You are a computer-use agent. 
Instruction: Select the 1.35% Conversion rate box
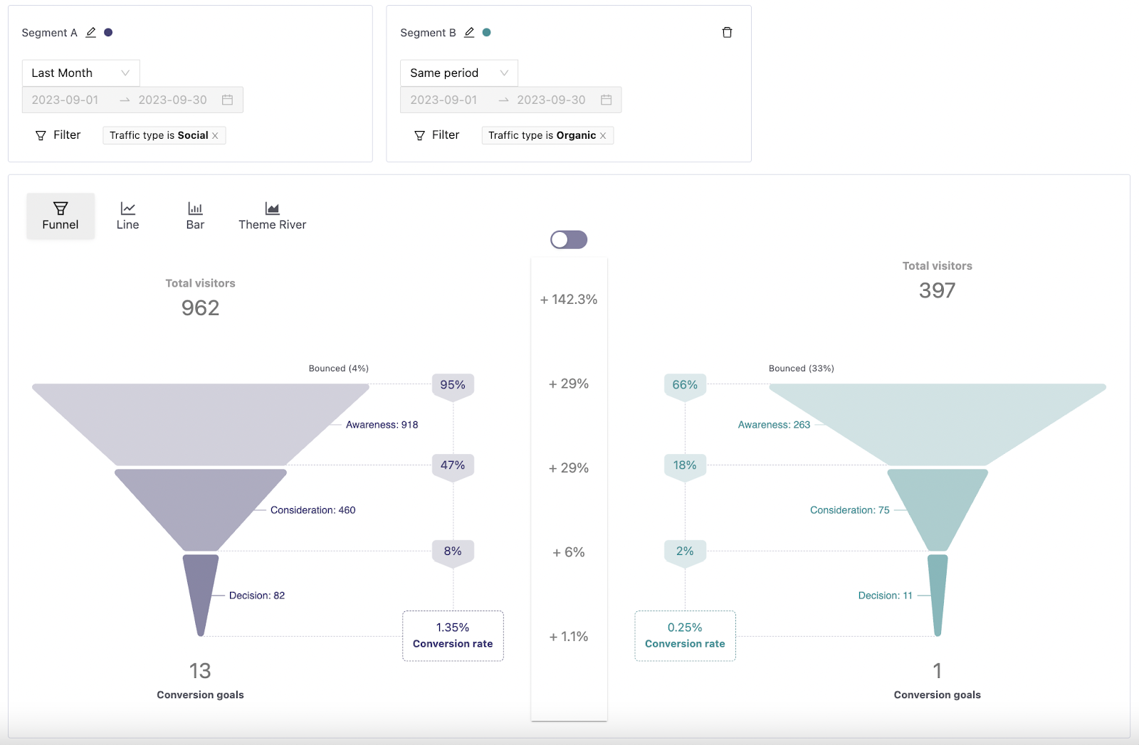click(453, 635)
